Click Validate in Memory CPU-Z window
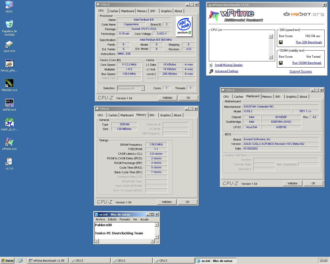 coord(167,202)
